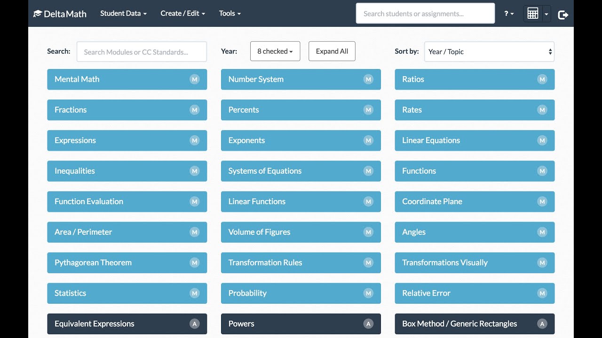Open the calculator dropdown arrow
Viewport: 602px width, 338px height.
coord(546,15)
